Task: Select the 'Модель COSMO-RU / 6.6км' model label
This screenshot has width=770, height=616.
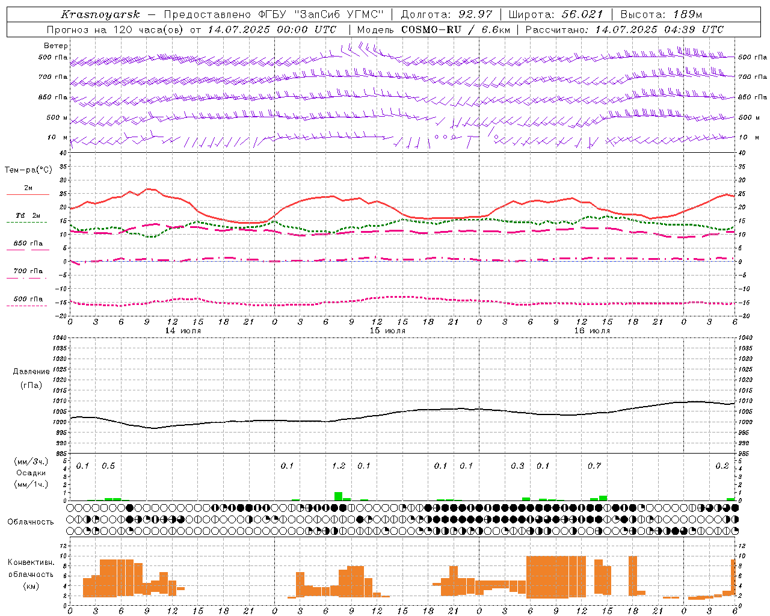Action: point(434,29)
